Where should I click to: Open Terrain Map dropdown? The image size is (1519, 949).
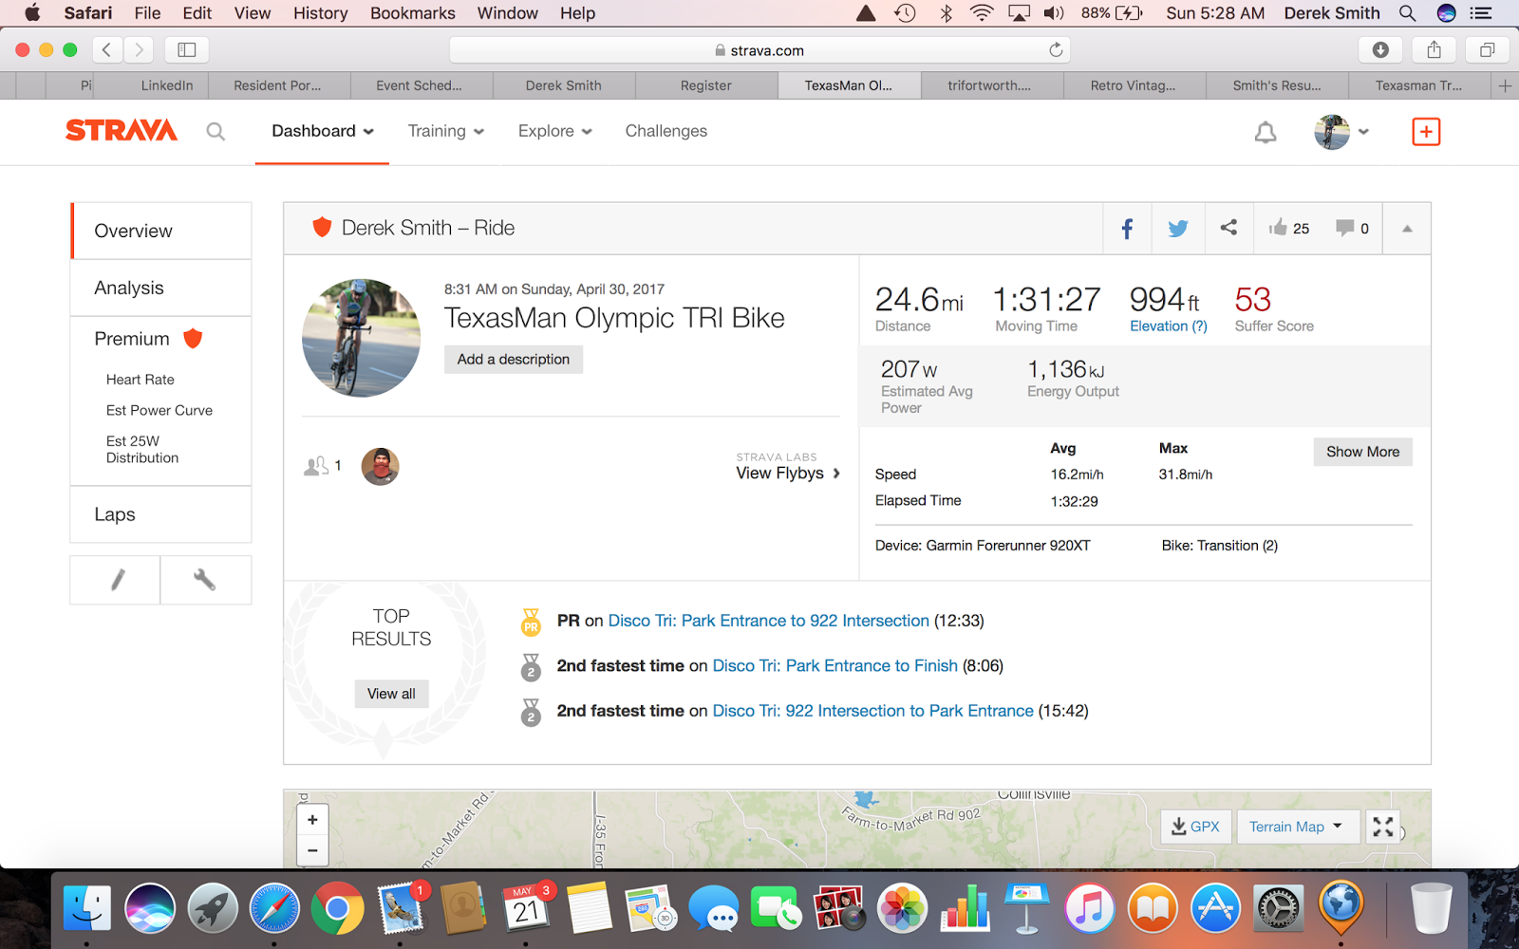[x=1296, y=827]
